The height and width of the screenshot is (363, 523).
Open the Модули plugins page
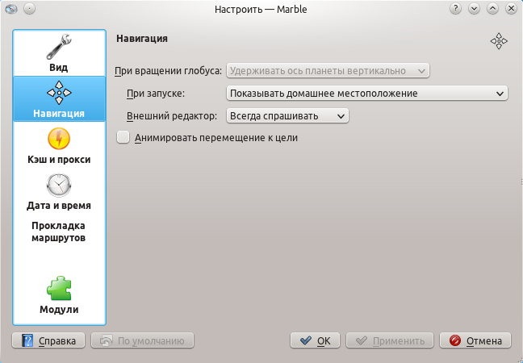[59, 295]
